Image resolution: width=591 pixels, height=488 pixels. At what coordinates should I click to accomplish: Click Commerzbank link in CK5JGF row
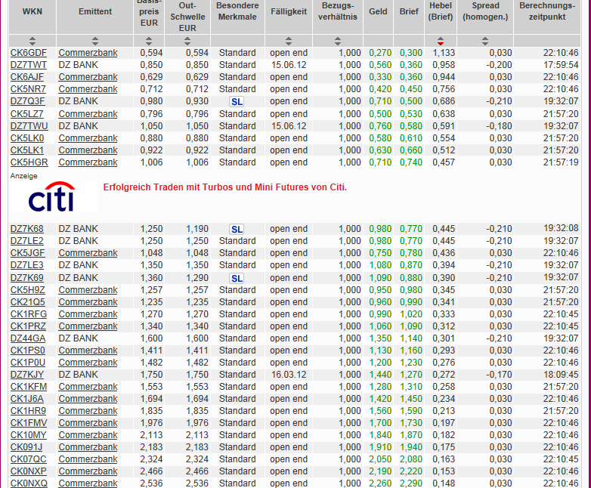pos(88,253)
